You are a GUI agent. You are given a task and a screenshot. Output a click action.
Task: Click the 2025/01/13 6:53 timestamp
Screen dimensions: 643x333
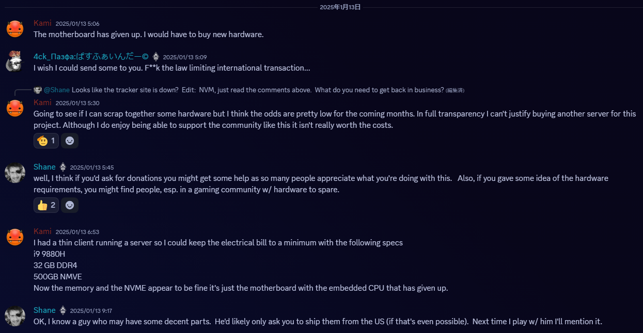coord(77,232)
